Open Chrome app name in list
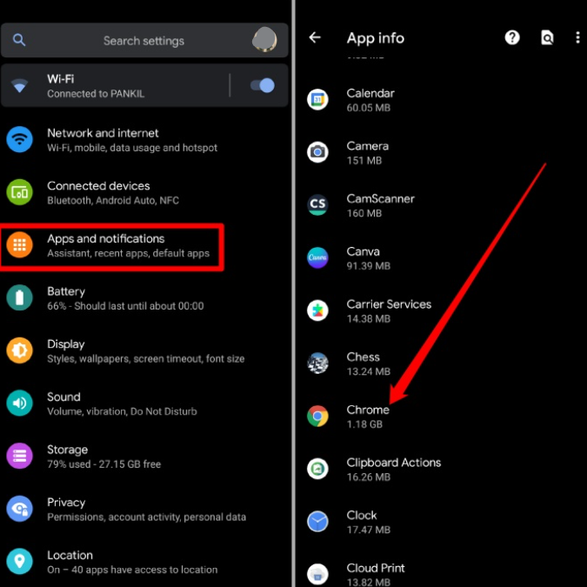 point(368,410)
